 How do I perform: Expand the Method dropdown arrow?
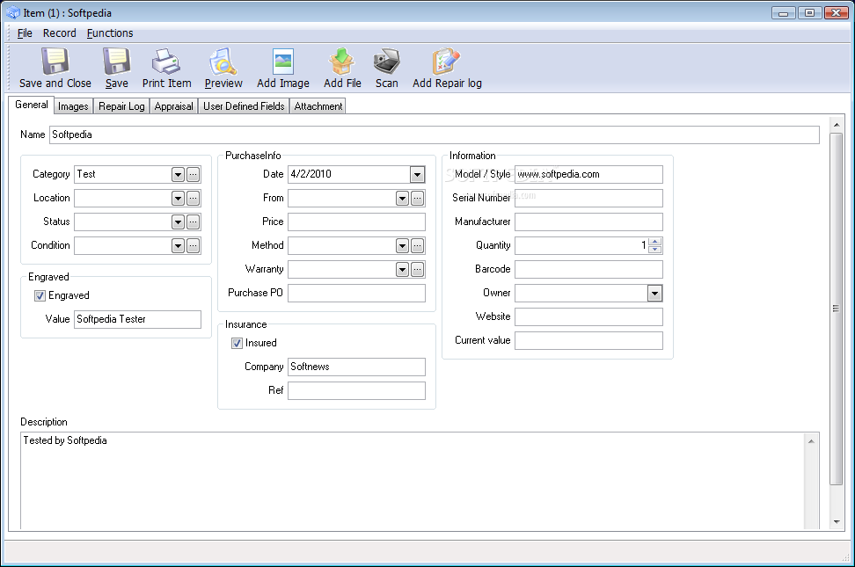402,245
